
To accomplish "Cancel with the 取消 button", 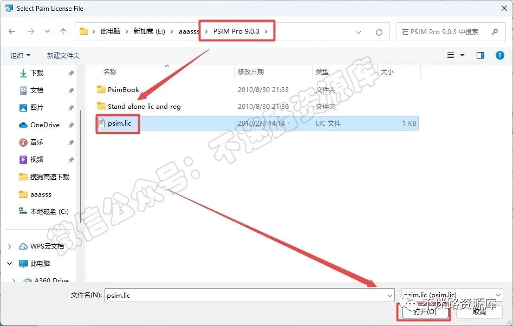I will coord(479,311).
